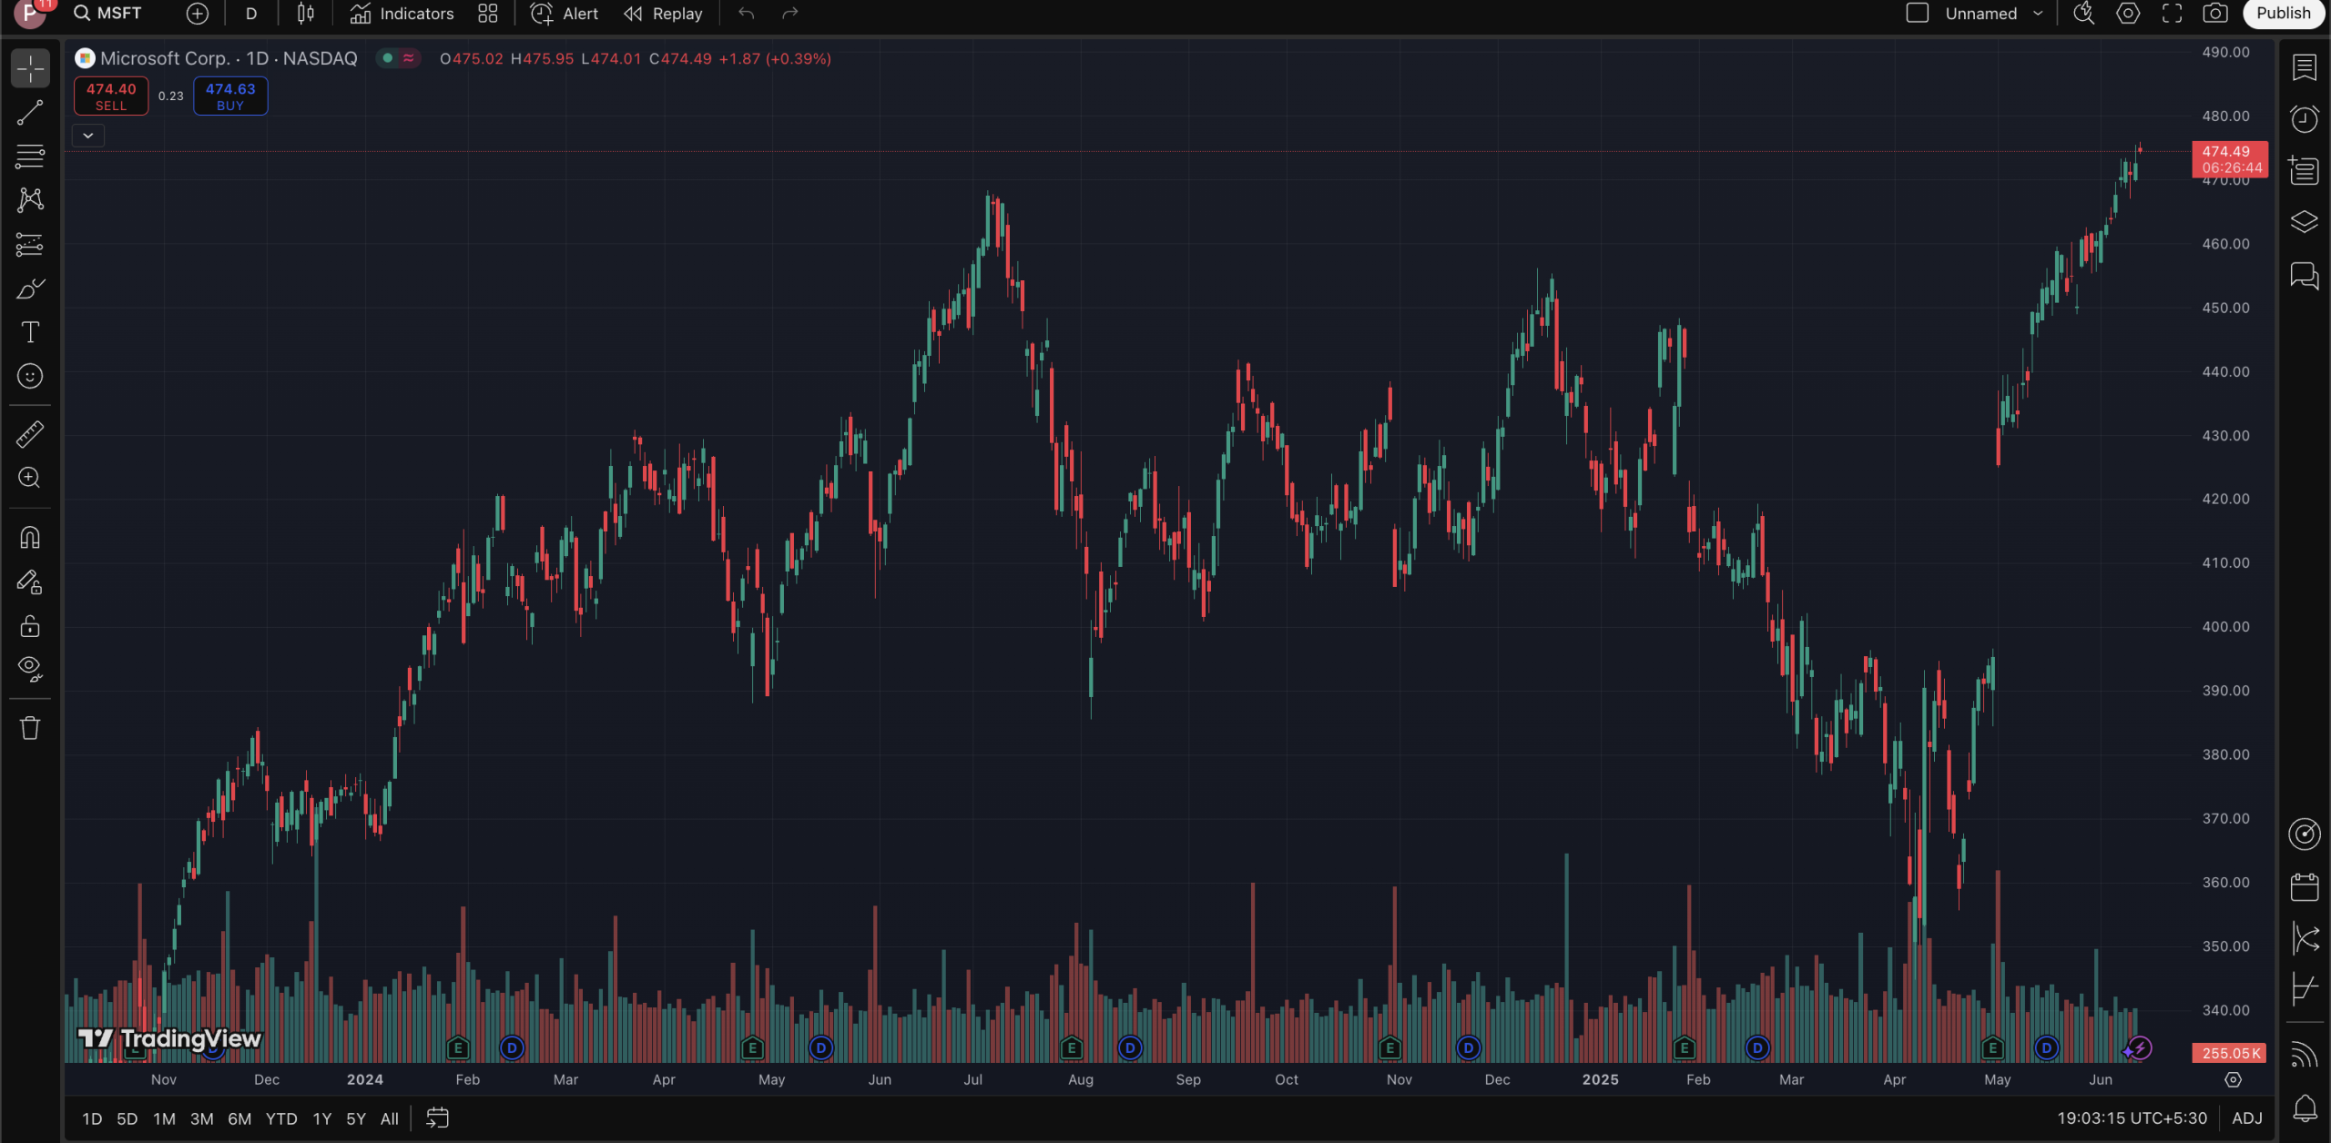2331x1143 pixels.
Task: Toggle the market status green dot
Action: [x=388, y=58]
